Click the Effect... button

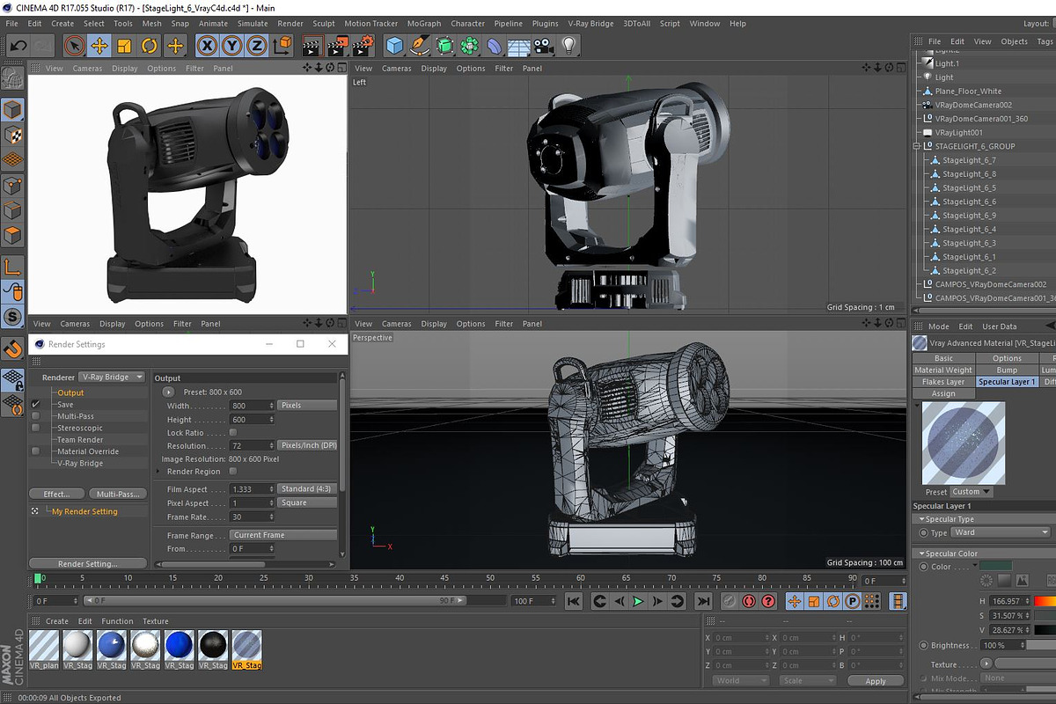[x=56, y=494]
